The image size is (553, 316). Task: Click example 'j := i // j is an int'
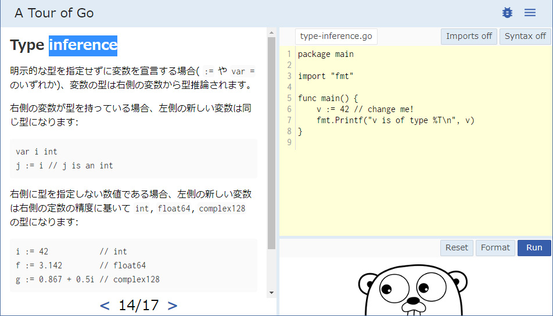pyautogui.click(x=64, y=166)
